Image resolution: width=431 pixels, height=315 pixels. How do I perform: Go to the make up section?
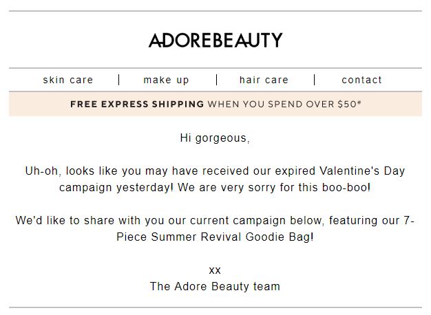coord(167,80)
